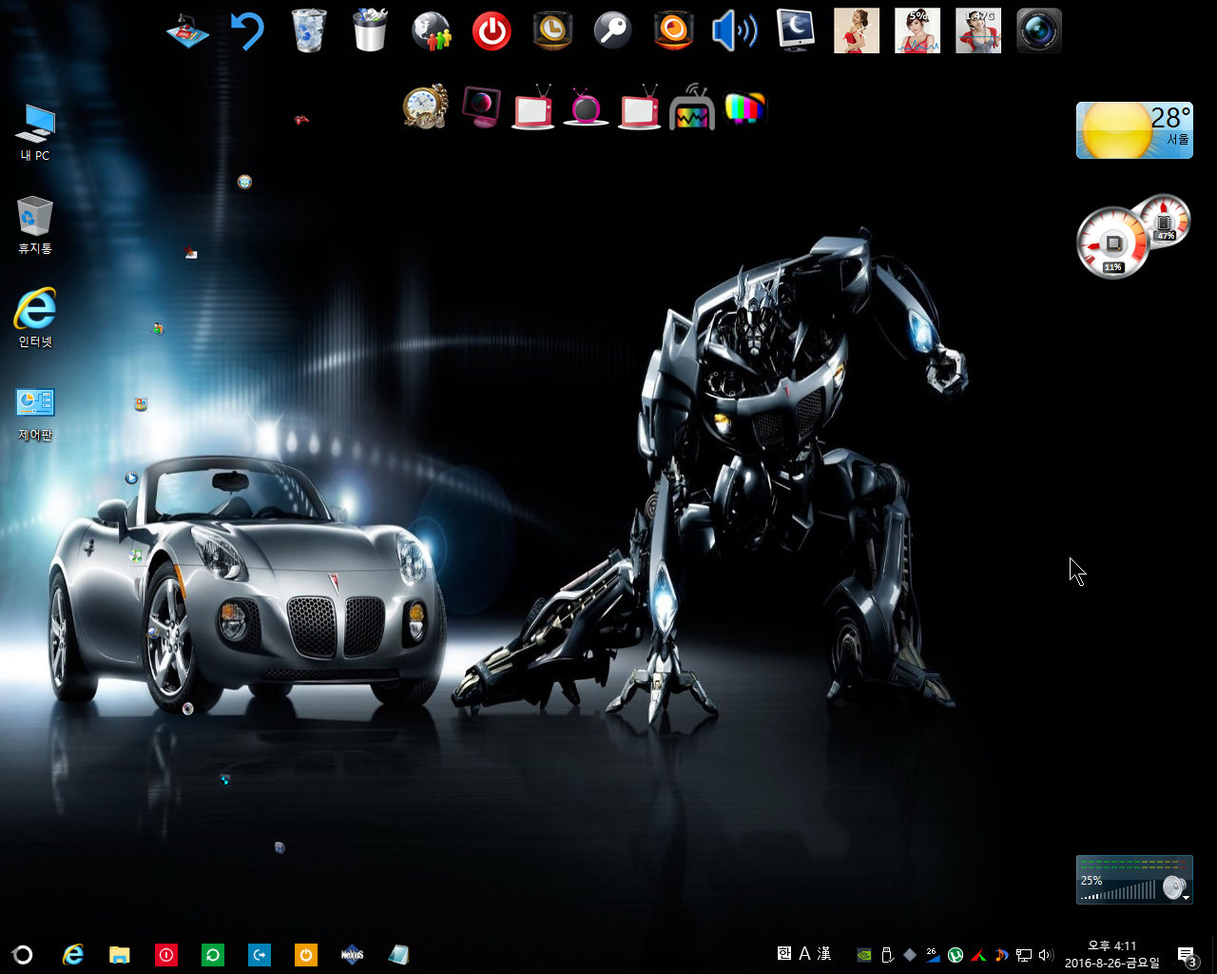Open the system tray volume speaker icon
1217x974 pixels.
pos(1046,955)
